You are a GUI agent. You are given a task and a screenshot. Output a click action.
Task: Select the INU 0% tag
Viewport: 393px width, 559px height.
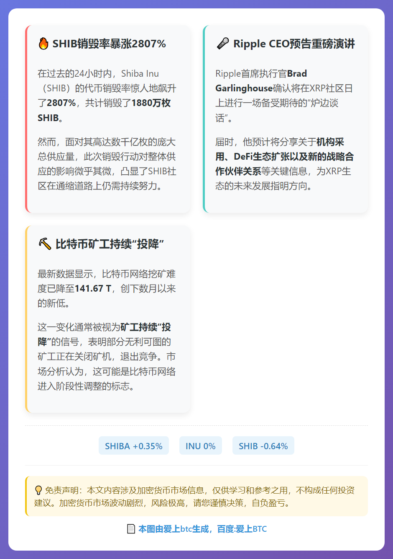click(x=201, y=446)
